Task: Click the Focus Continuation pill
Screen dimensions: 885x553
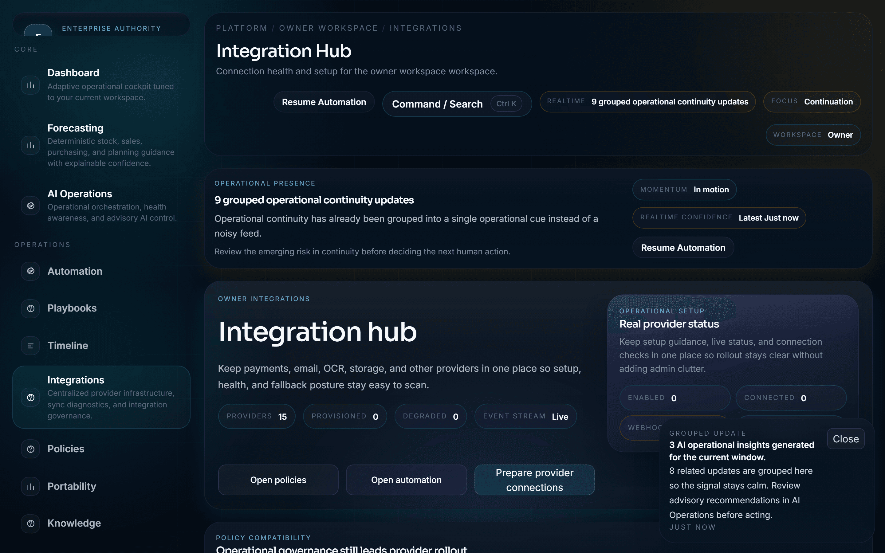Action: (812, 102)
